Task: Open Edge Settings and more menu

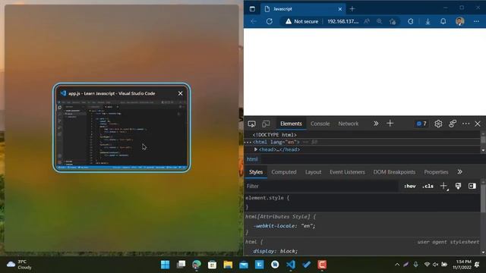Action: [x=476, y=21]
